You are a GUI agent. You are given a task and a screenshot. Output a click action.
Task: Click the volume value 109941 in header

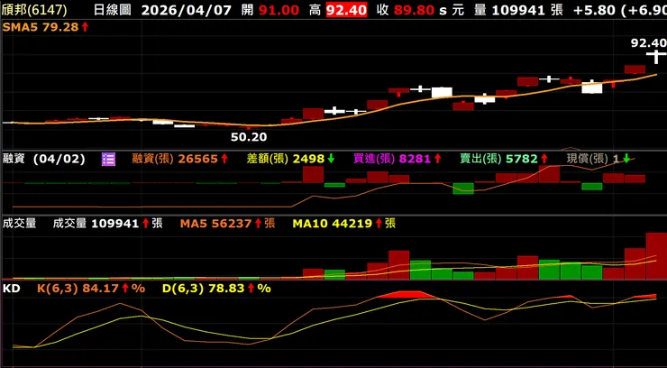pyautogui.click(x=518, y=10)
